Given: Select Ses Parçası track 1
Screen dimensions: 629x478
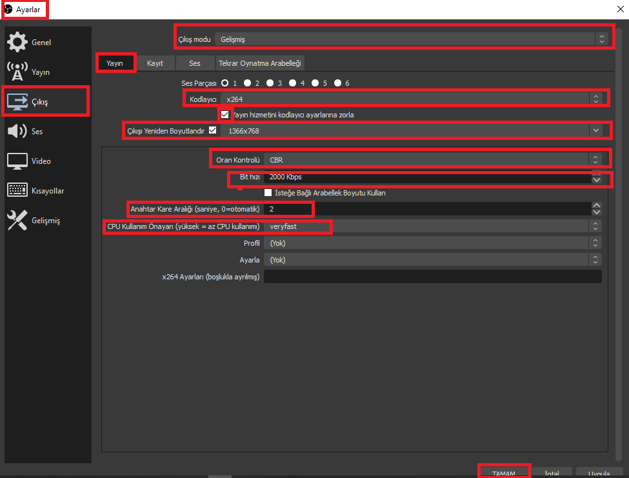Looking at the screenshot, I should (225, 83).
